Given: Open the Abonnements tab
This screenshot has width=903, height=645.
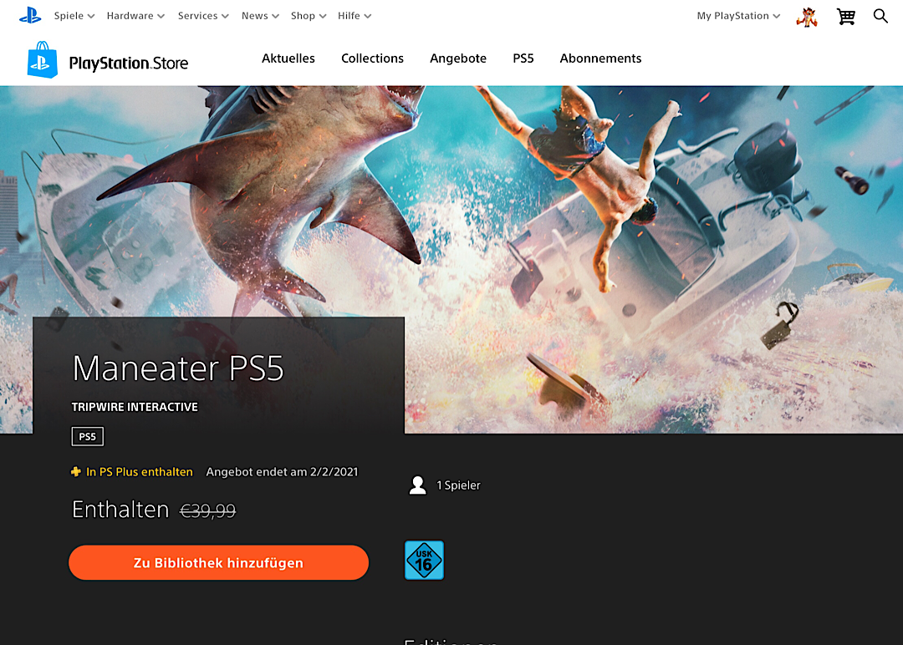Looking at the screenshot, I should tap(600, 58).
